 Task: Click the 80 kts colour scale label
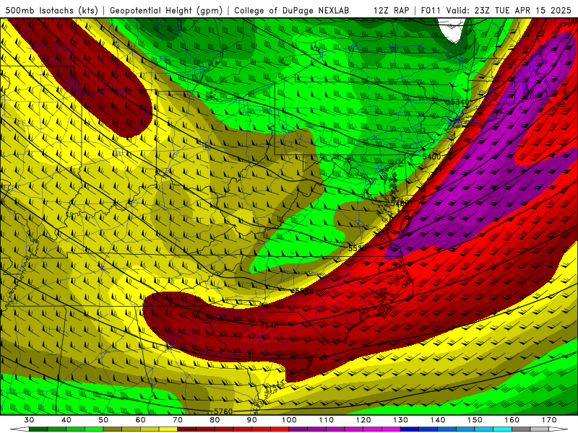(x=215, y=420)
